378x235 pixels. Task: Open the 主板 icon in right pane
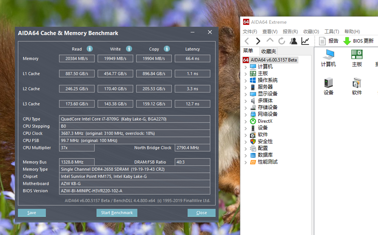(x=357, y=58)
